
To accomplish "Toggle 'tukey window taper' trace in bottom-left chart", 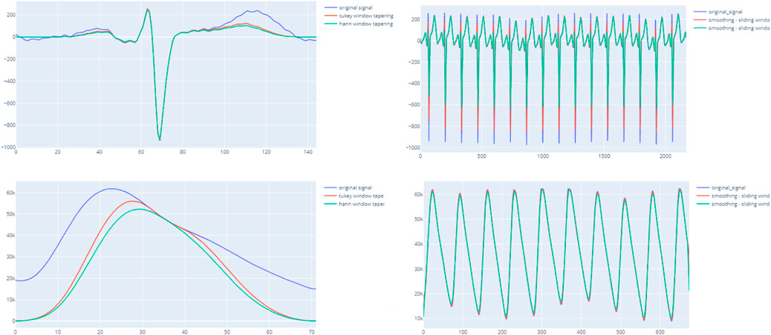I will click(x=354, y=196).
